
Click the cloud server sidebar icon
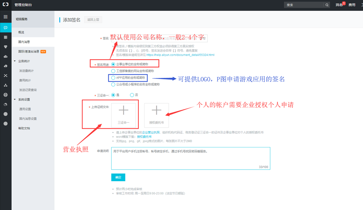(5, 56)
